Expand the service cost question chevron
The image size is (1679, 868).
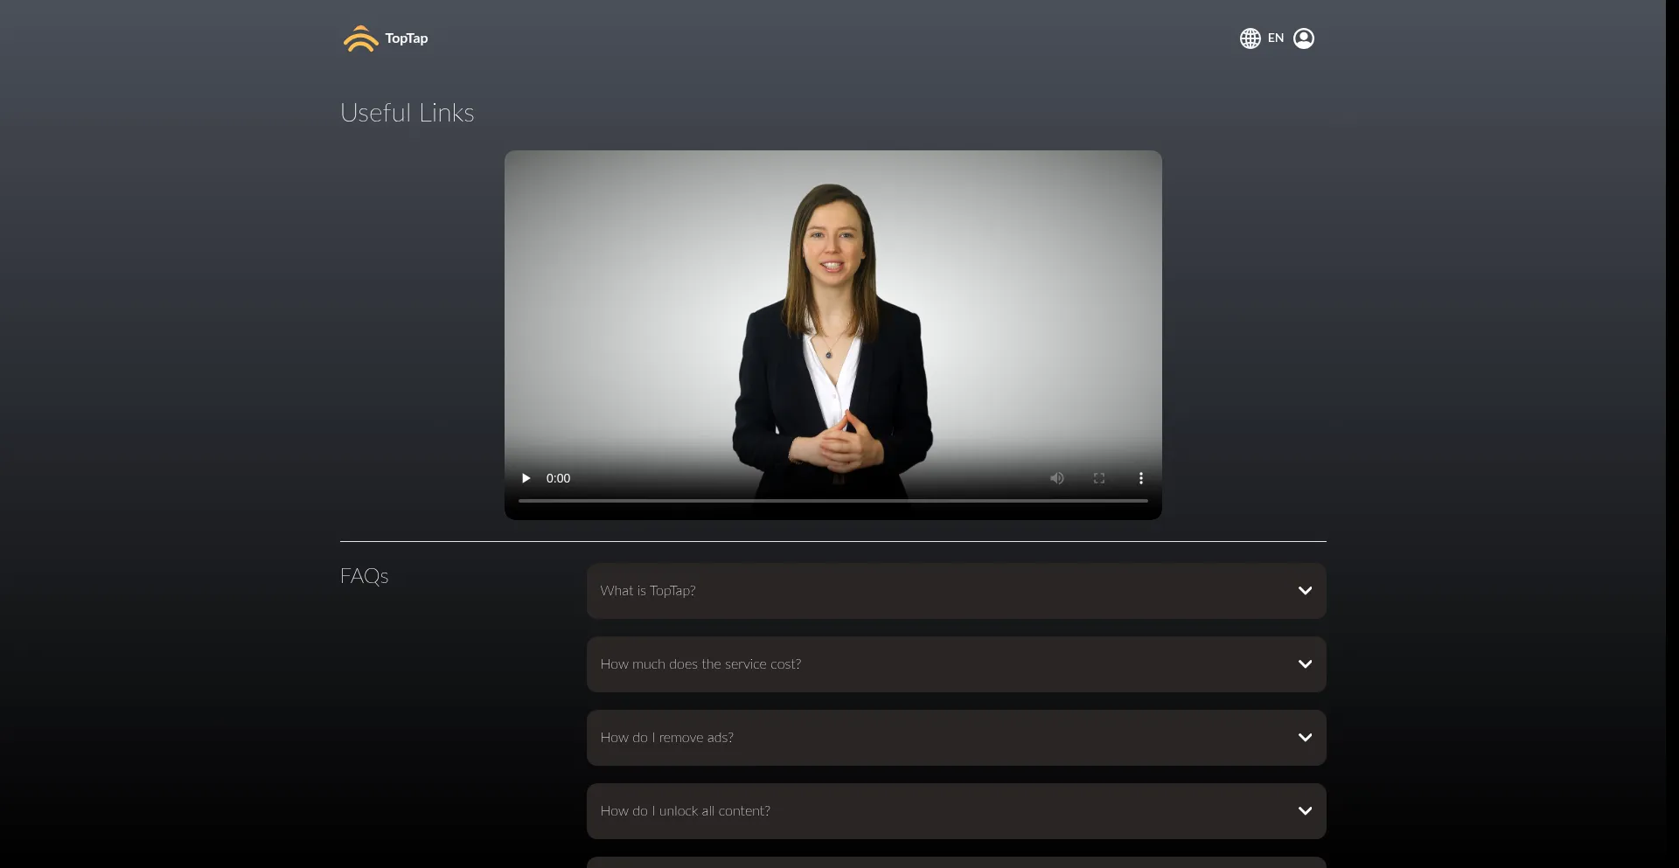click(x=1305, y=664)
